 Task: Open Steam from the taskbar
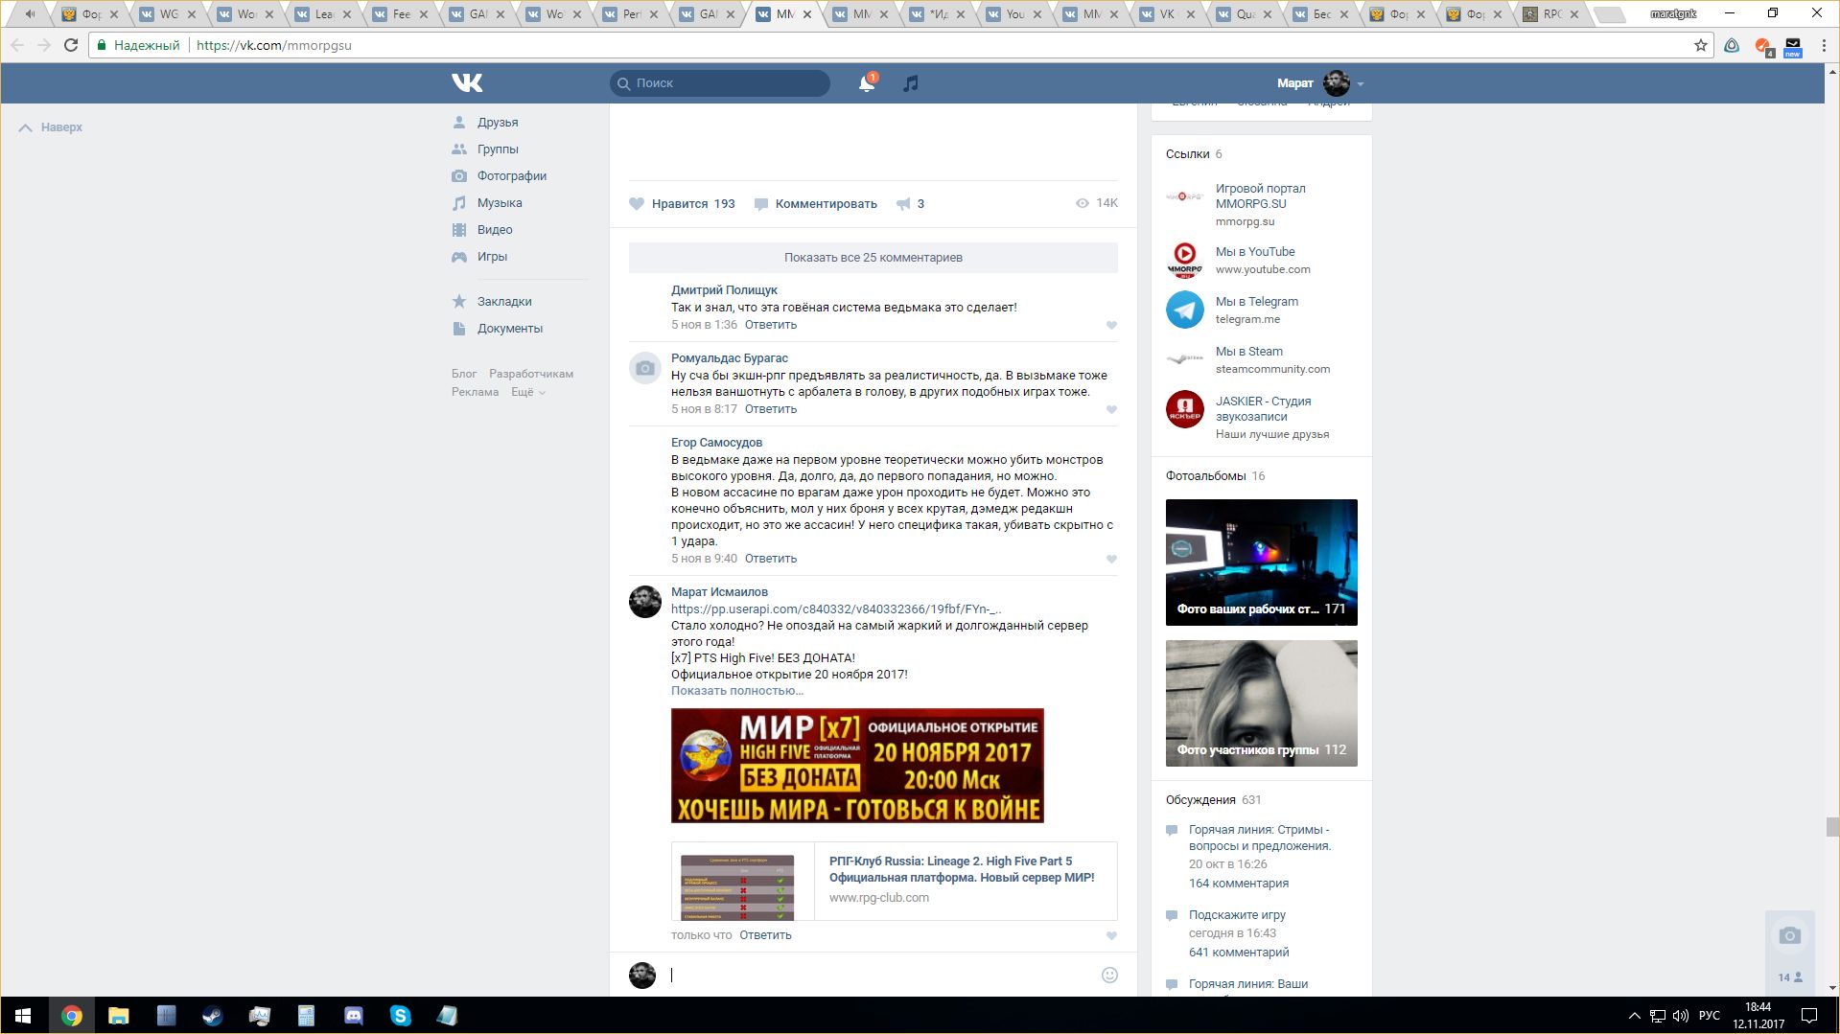coord(212,1016)
